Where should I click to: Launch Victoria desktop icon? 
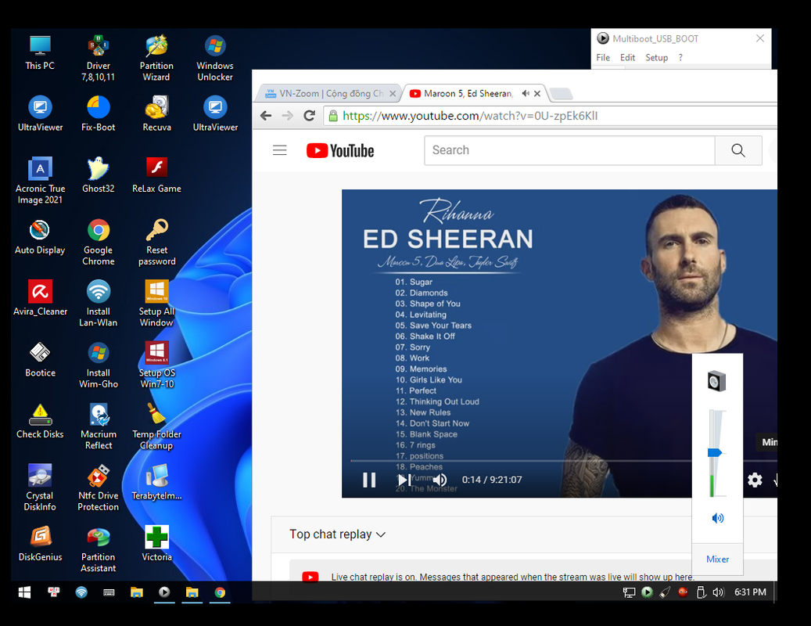(156, 543)
